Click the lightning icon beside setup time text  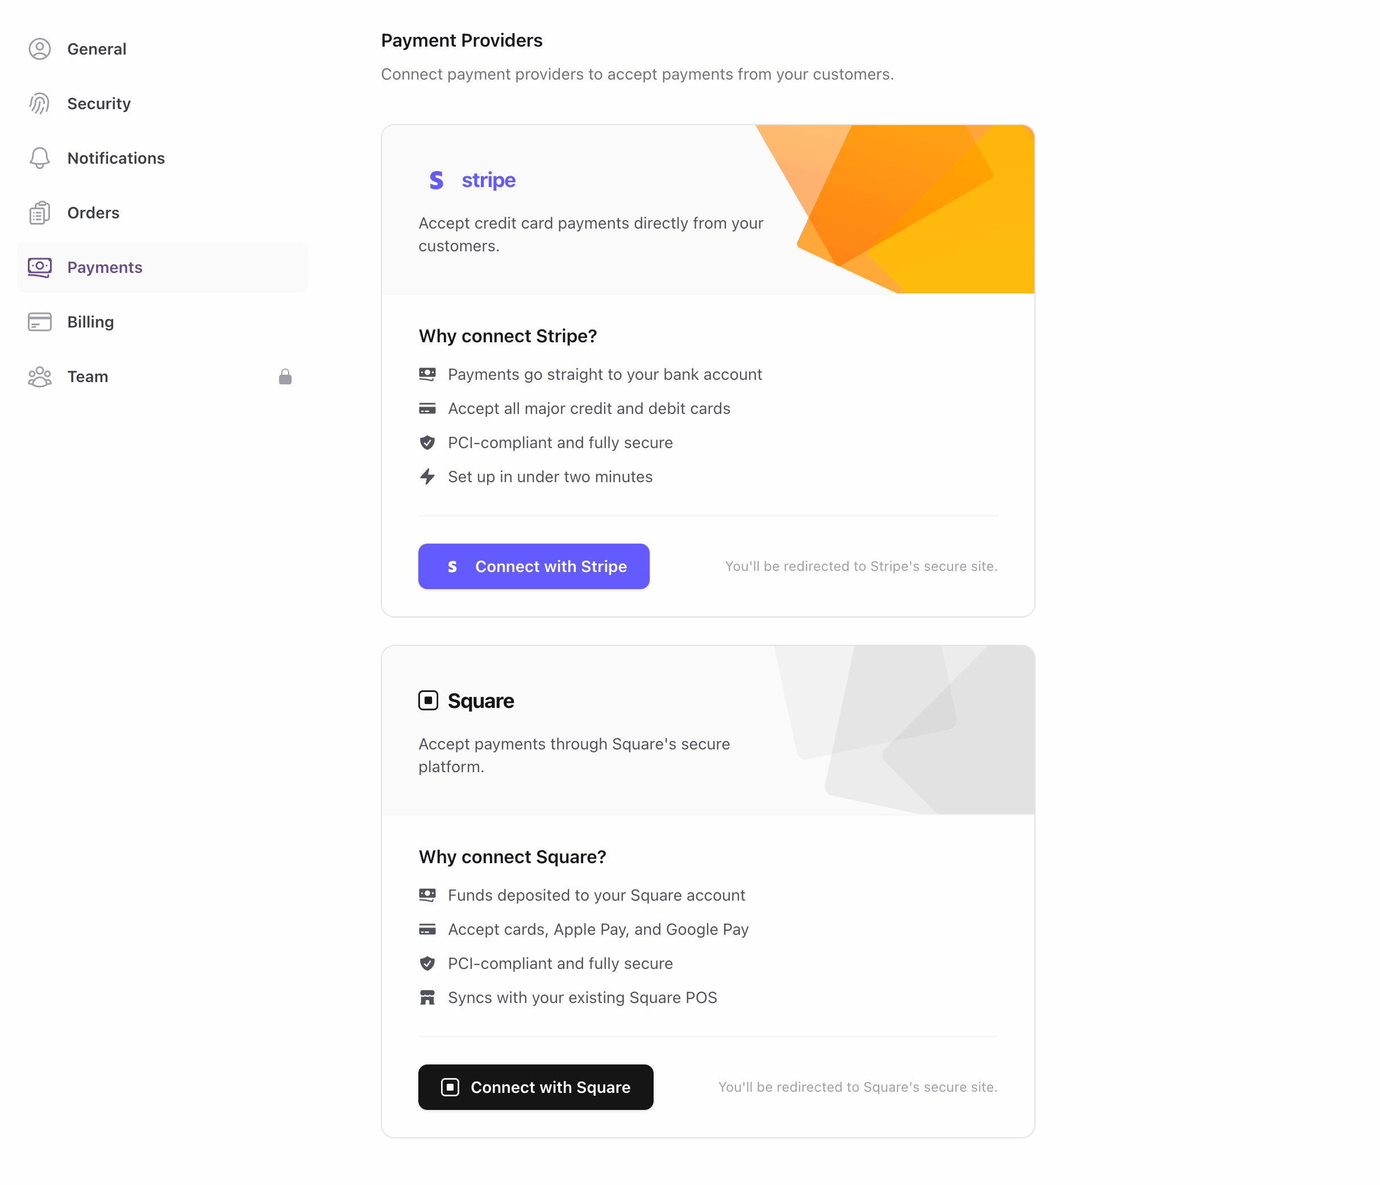427,476
